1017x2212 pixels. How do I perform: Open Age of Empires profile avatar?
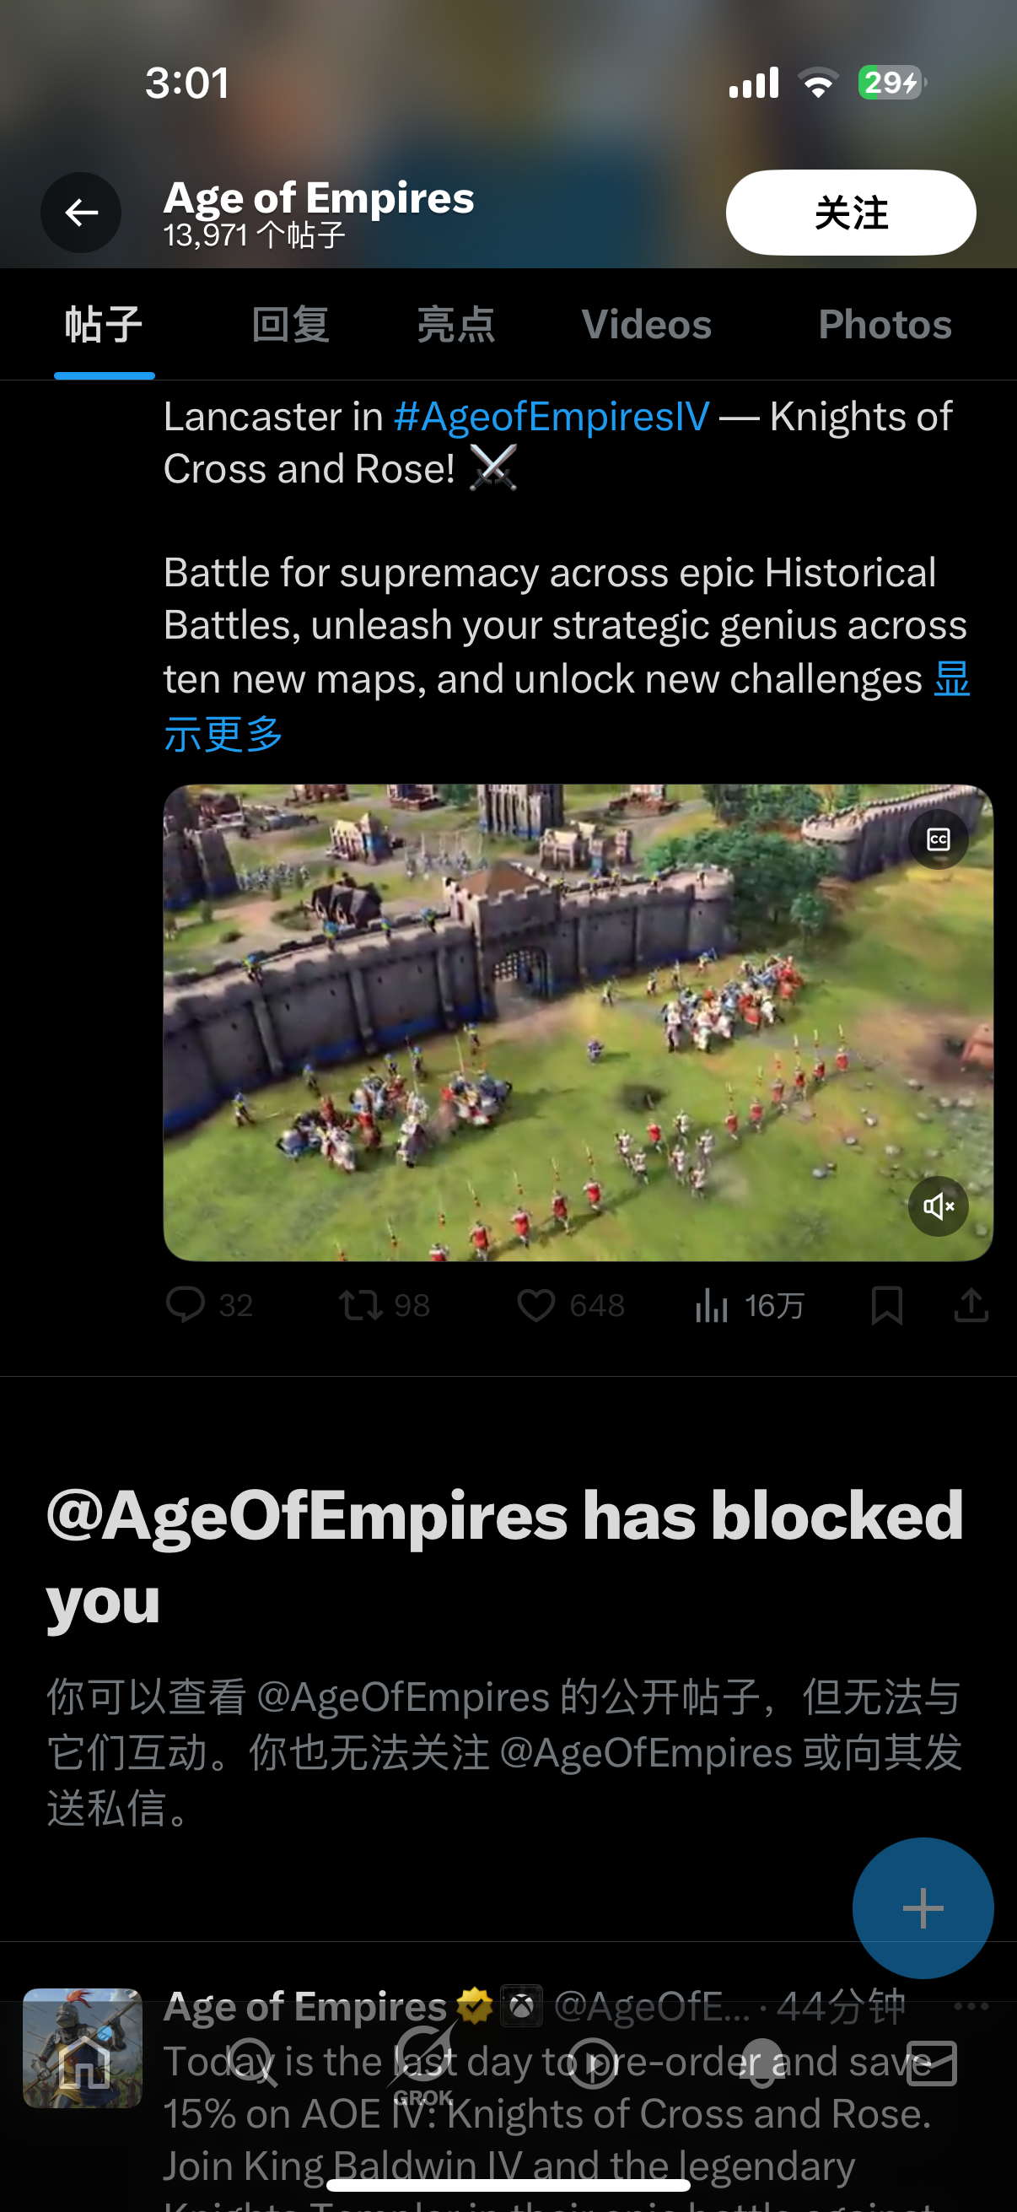83,2047
